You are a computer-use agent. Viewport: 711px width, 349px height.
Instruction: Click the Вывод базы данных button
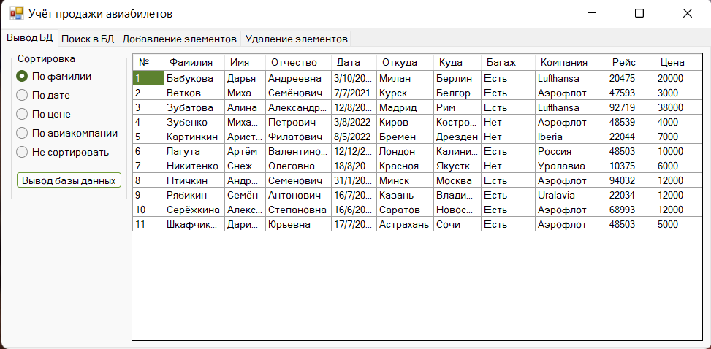[69, 180]
